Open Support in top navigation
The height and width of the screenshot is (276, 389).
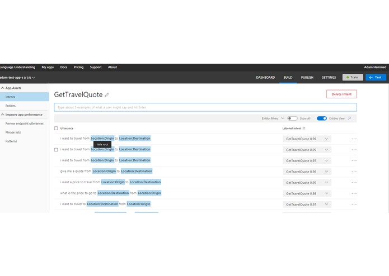pyautogui.click(x=96, y=67)
